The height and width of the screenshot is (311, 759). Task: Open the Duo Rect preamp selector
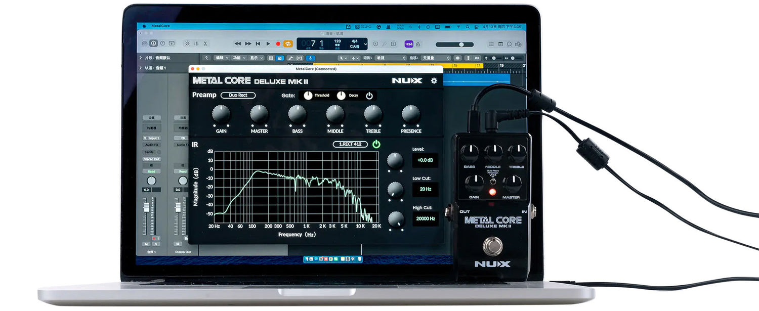tap(238, 95)
